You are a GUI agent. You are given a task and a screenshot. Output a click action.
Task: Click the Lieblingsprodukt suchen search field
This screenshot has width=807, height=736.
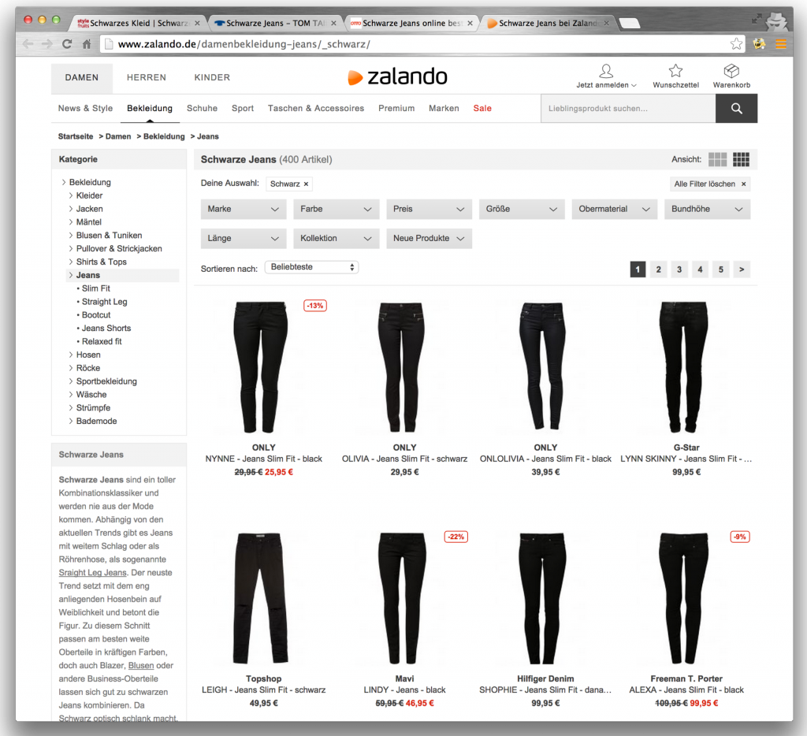click(628, 109)
